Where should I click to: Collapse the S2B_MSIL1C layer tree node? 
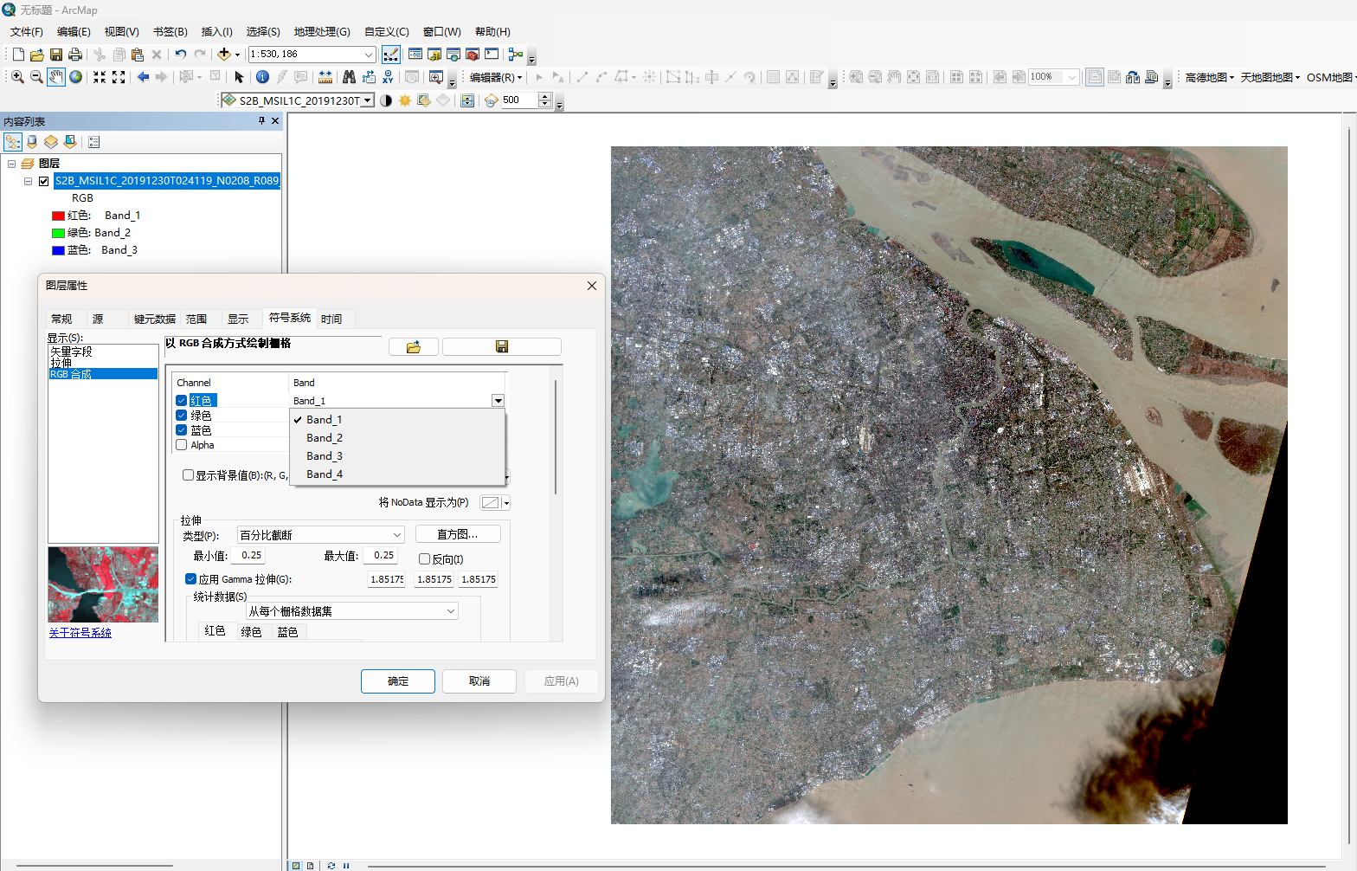28,181
